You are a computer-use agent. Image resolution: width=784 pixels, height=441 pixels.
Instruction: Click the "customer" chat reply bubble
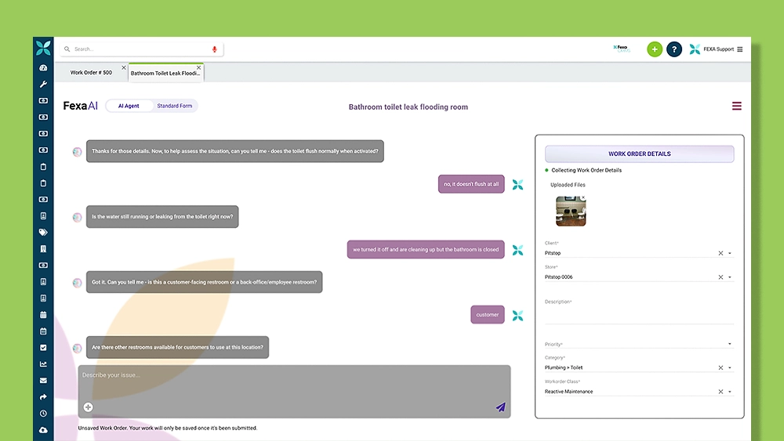(x=488, y=315)
